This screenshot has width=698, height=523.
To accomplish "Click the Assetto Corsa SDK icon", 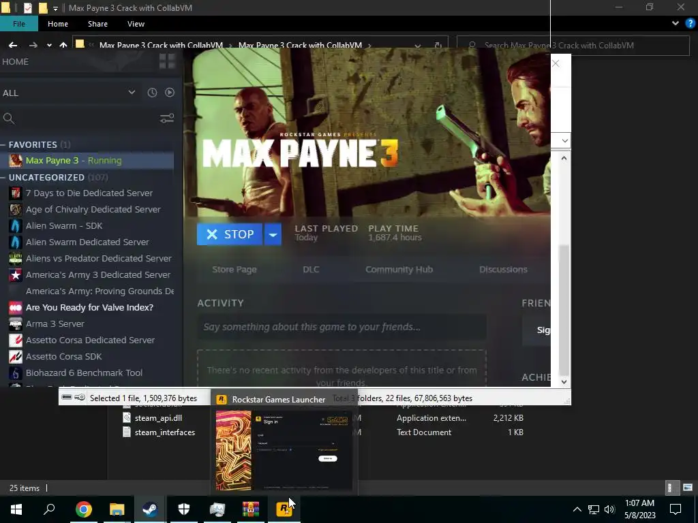I will 16,357.
